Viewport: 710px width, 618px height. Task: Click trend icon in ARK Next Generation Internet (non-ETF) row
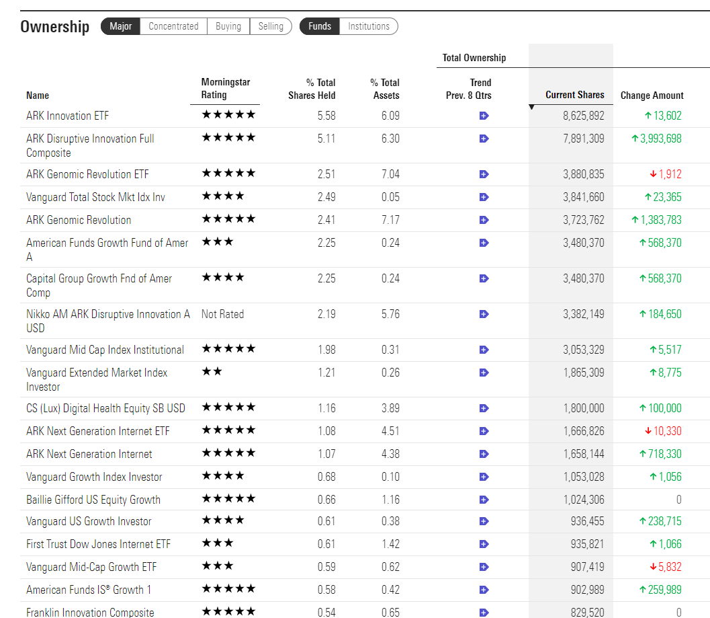click(x=484, y=454)
